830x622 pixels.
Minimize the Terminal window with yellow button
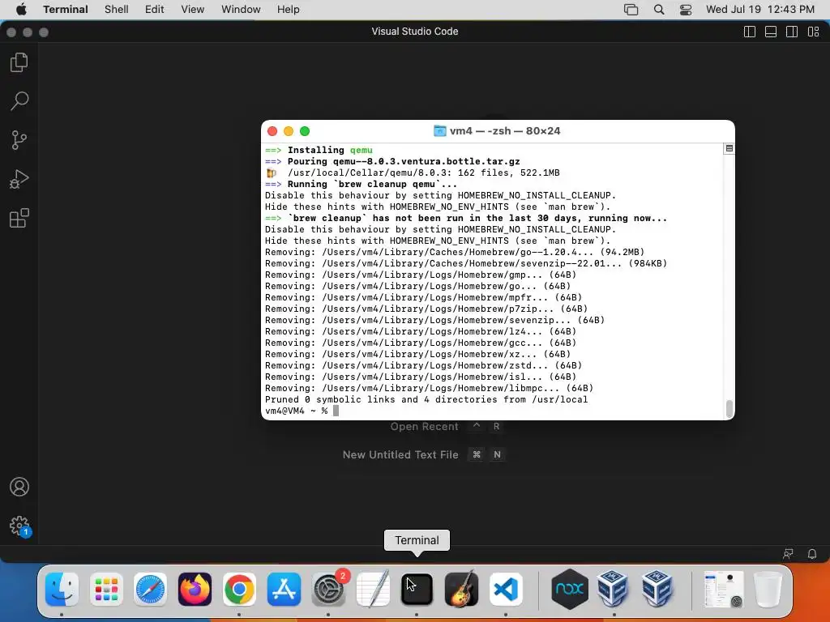coord(289,131)
